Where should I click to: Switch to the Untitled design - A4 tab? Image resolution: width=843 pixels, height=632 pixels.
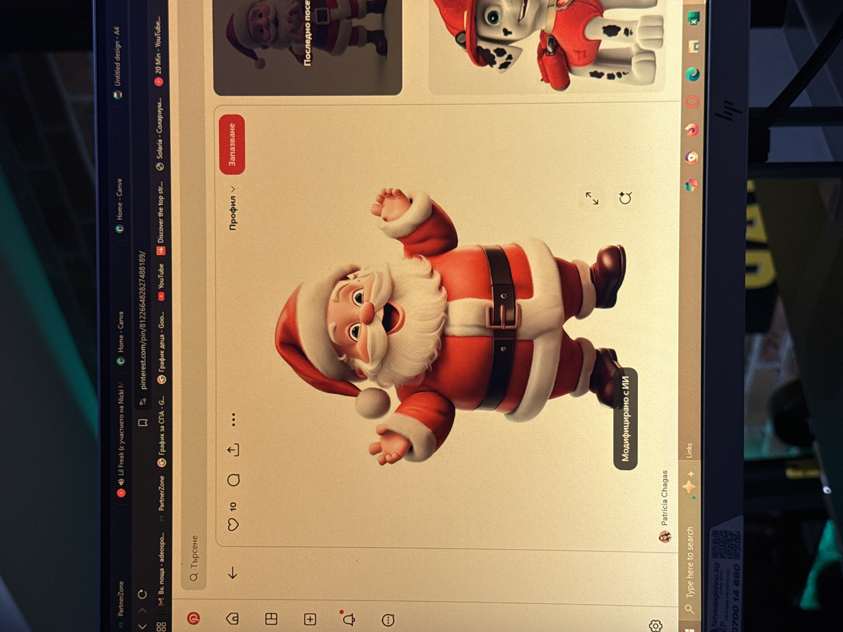click(118, 62)
